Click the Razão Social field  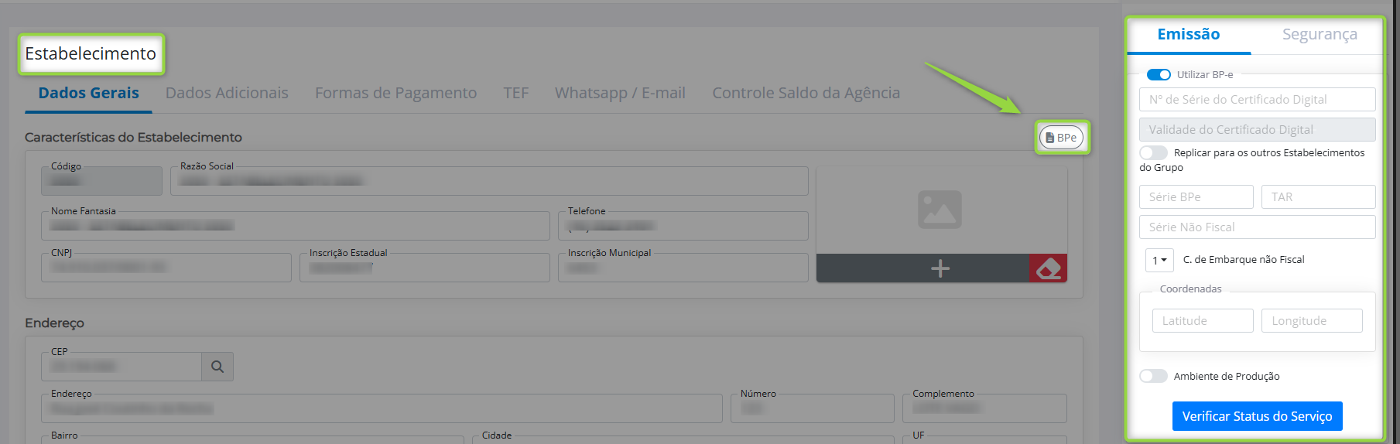[x=489, y=181]
